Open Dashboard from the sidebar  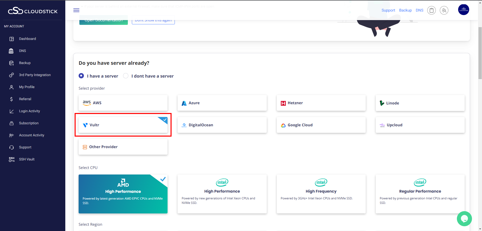pos(27,39)
